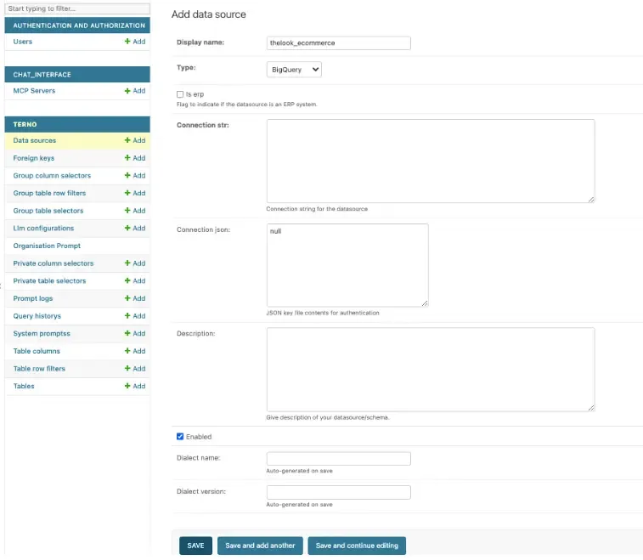Select Query historys in the sidebar
Viewport: 643px width, 560px height.
coord(37,316)
